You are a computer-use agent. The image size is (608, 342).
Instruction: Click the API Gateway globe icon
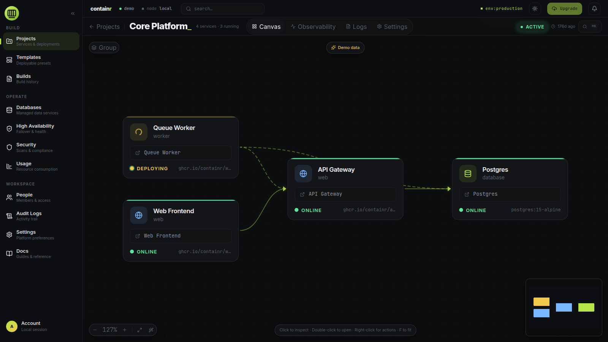pos(303,174)
